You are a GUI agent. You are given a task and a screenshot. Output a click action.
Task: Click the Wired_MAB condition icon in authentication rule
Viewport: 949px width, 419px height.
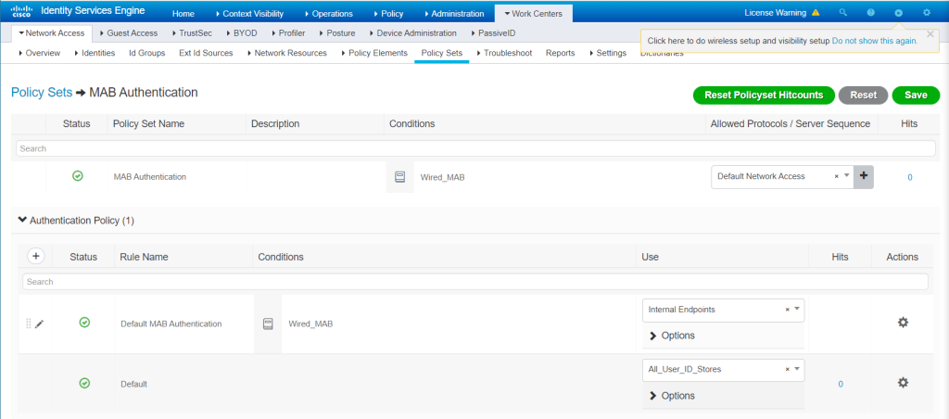coord(268,324)
